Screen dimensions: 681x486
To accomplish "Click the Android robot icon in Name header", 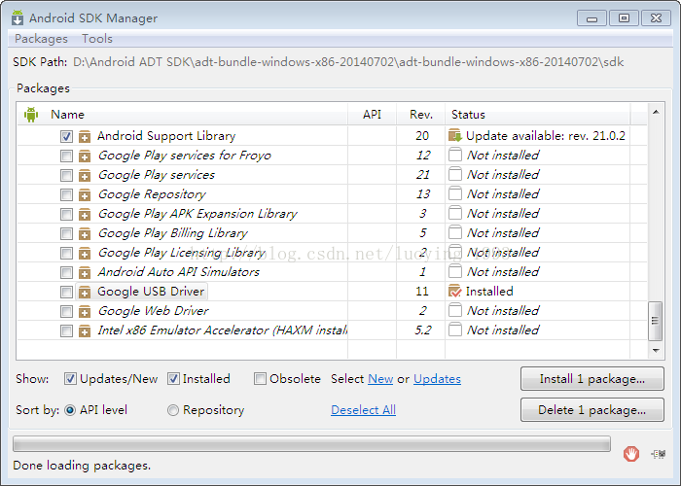I will click(x=31, y=115).
